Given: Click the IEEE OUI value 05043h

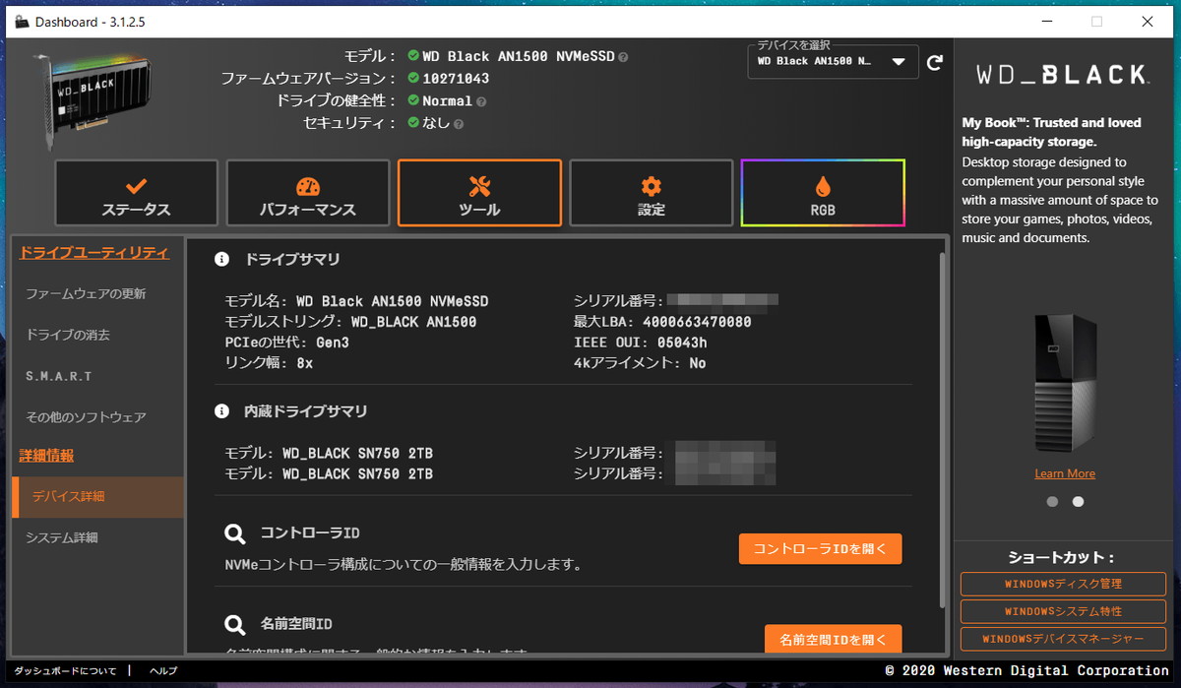Looking at the screenshot, I should point(681,343).
